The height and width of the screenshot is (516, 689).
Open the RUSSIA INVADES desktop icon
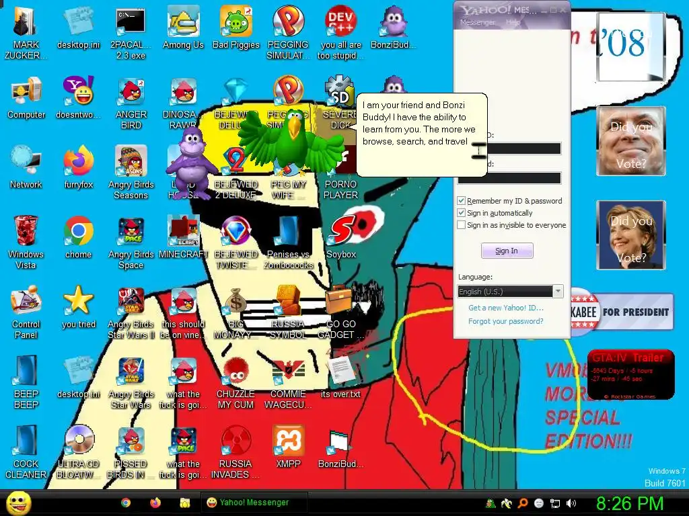pos(236,451)
